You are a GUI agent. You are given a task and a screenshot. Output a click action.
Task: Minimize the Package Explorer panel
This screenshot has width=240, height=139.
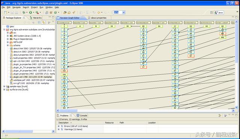coord(50,17)
